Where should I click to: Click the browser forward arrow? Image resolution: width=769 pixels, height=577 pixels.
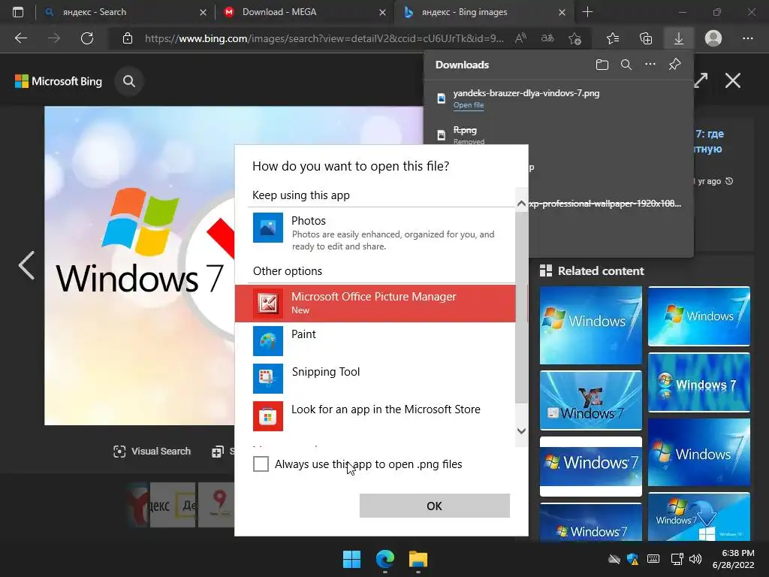pos(54,38)
